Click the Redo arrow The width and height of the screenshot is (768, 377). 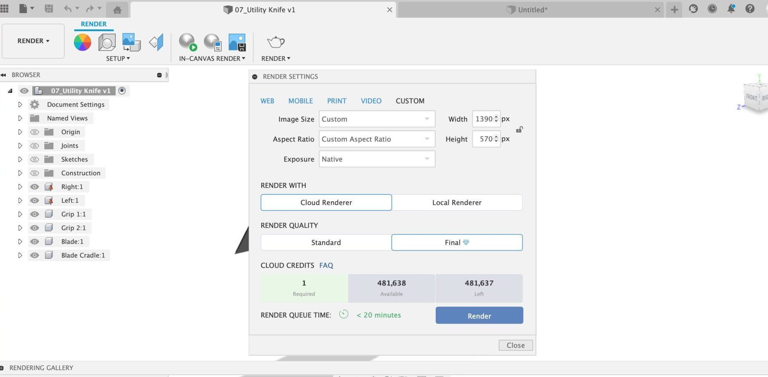tap(90, 9)
